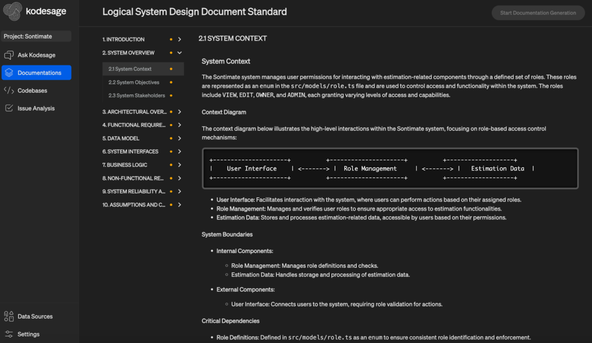Open the Settings icon in the sidebar
Image resolution: width=592 pixels, height=343 pixels.
click(x=9, y=334)
